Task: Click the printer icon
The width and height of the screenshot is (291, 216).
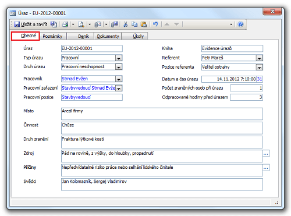Action: tap(65, 24)
